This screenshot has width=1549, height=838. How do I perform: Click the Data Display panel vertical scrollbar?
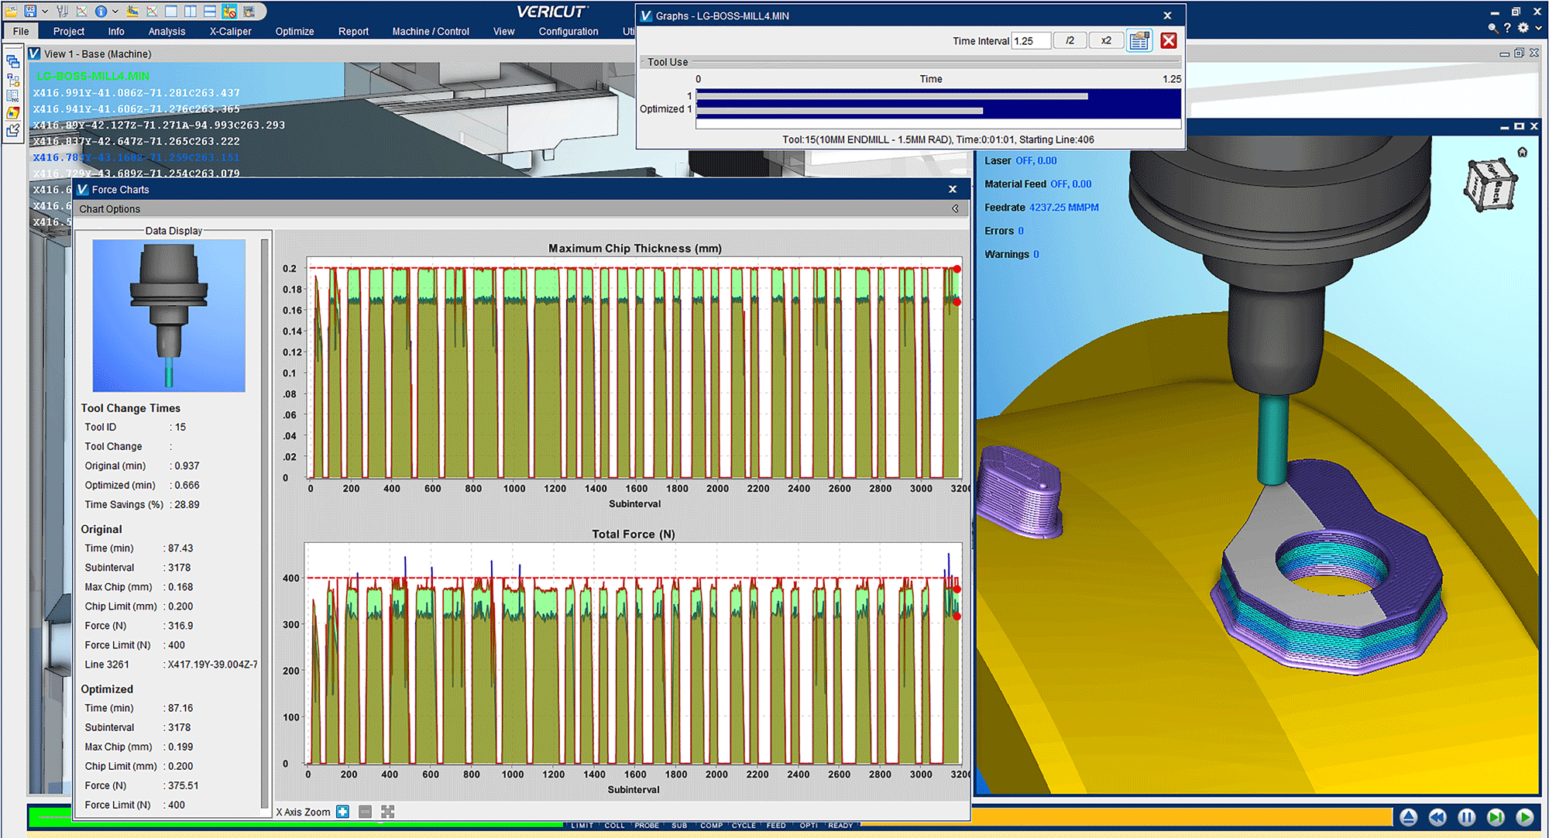pyautogui.click(x=265, y=523)
